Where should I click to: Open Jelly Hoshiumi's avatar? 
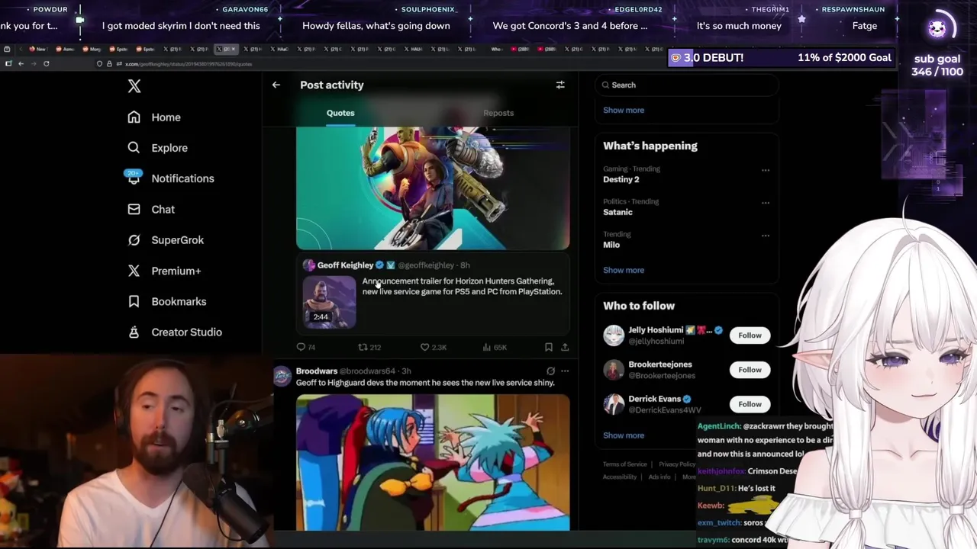click(x=614, y=335)
